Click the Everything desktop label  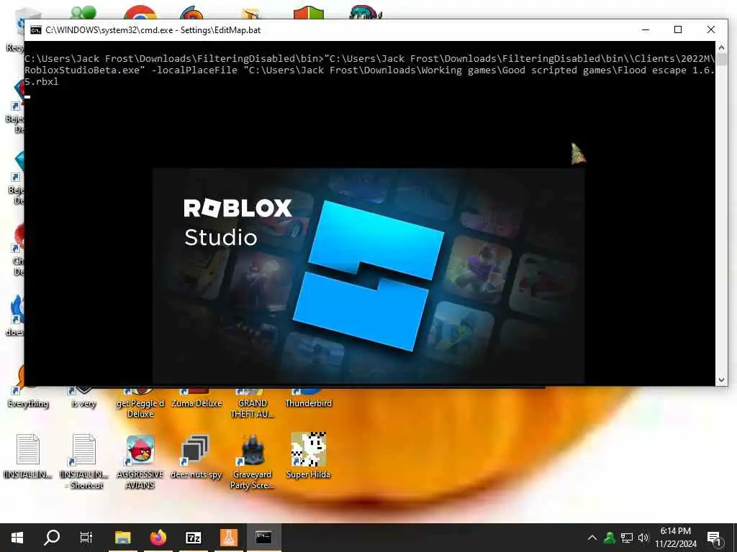click(28, 404)
